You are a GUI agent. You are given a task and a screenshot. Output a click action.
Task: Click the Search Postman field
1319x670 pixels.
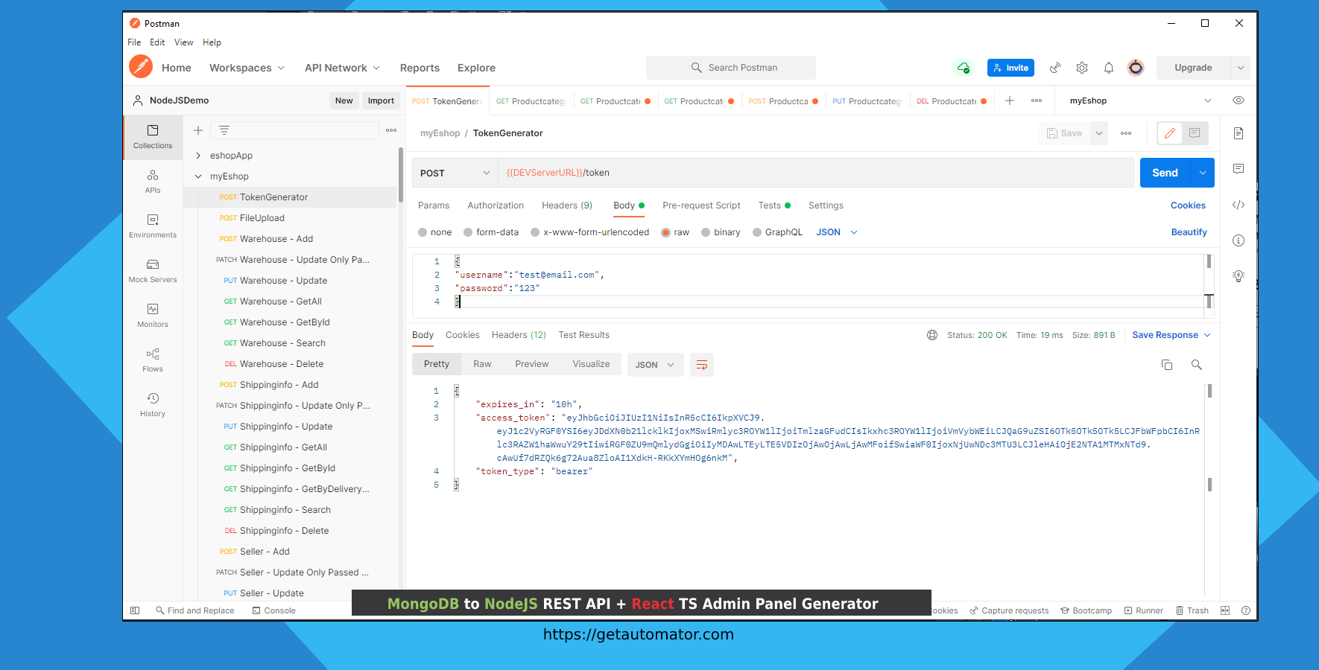tap(731, 68)
